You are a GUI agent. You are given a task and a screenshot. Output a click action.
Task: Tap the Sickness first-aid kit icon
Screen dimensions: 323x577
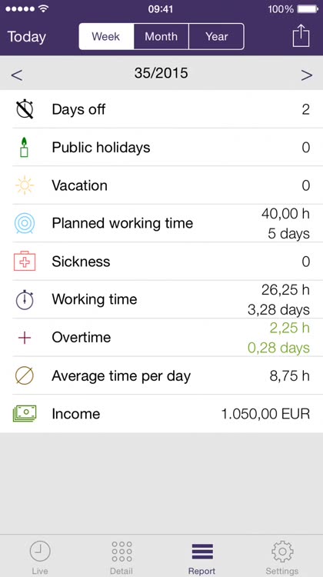(25, 262)
